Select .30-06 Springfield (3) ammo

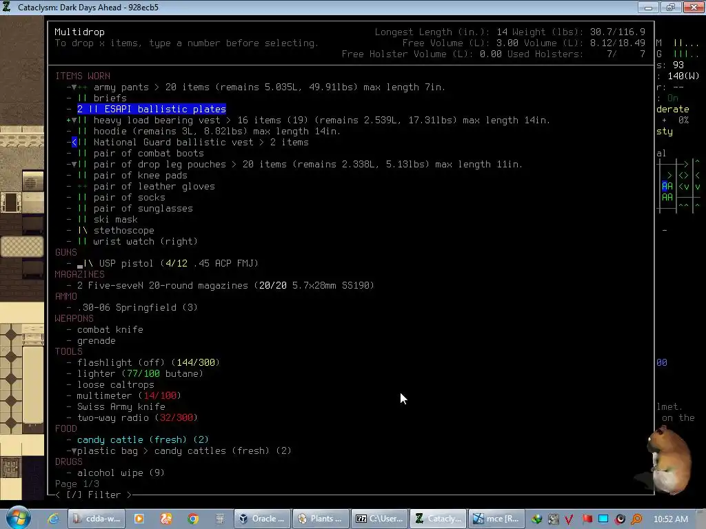[137, 308]
